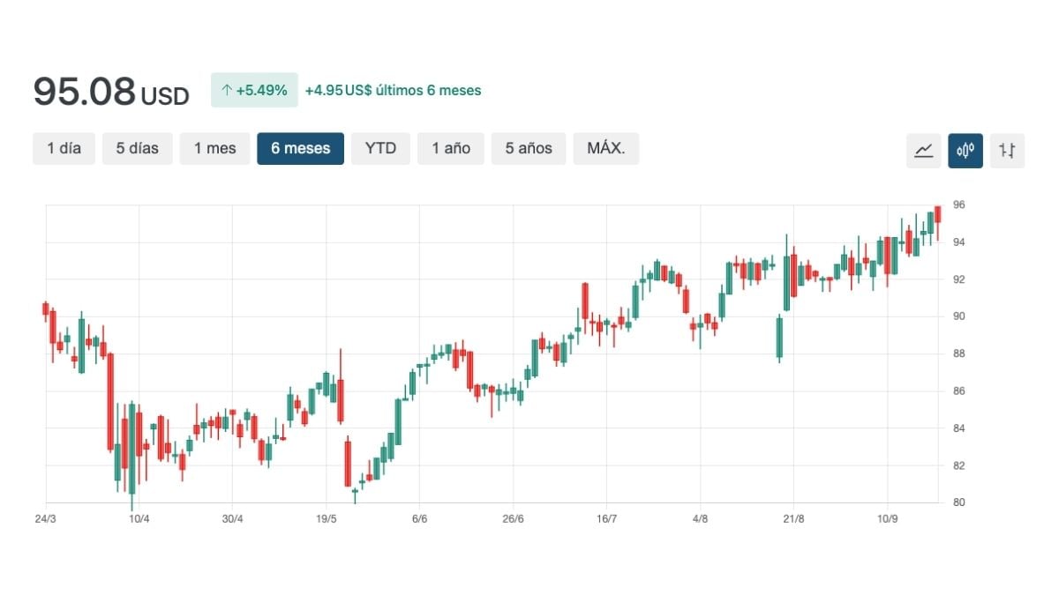Image resolution: width=1059 pixels, height=595 pixels.
Task: Click the 80 label on the price axis
Action: pos(958,502)
